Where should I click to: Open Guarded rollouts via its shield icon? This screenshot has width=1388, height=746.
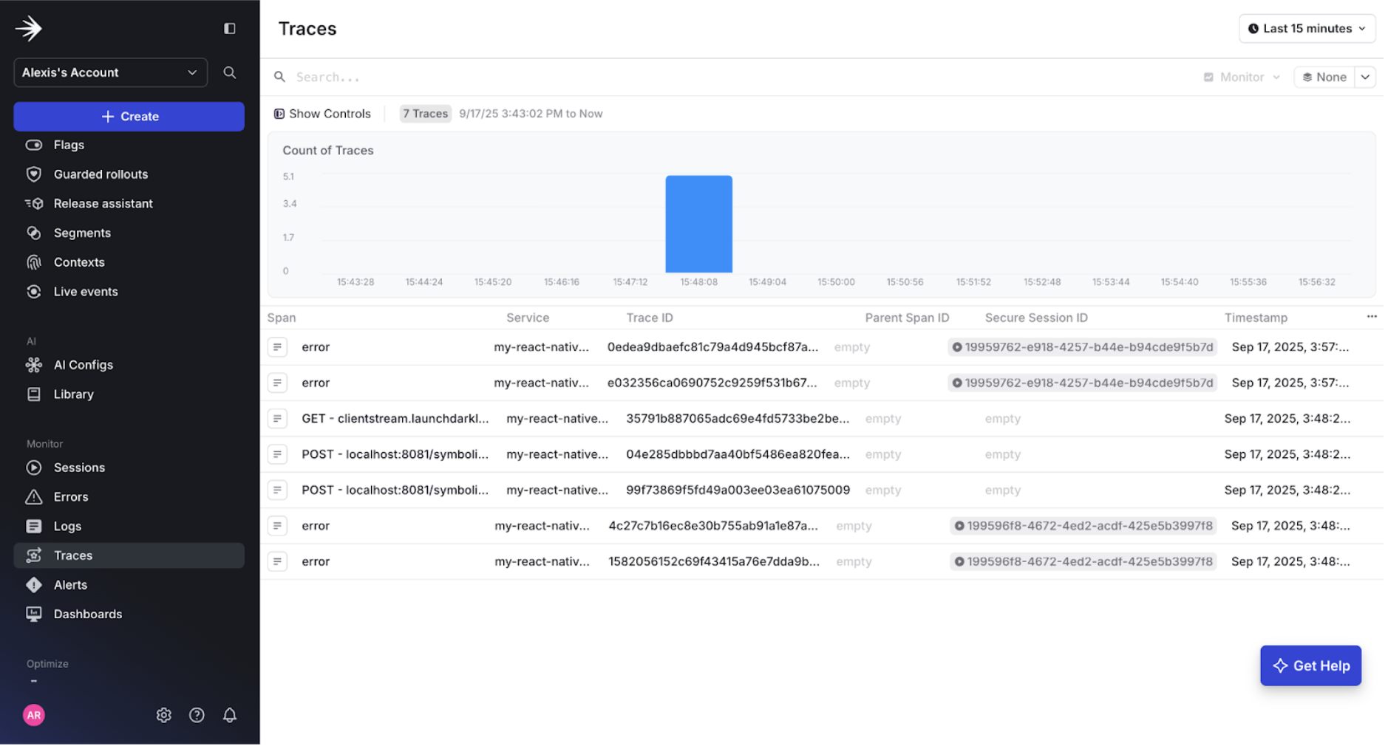[34, 174]
